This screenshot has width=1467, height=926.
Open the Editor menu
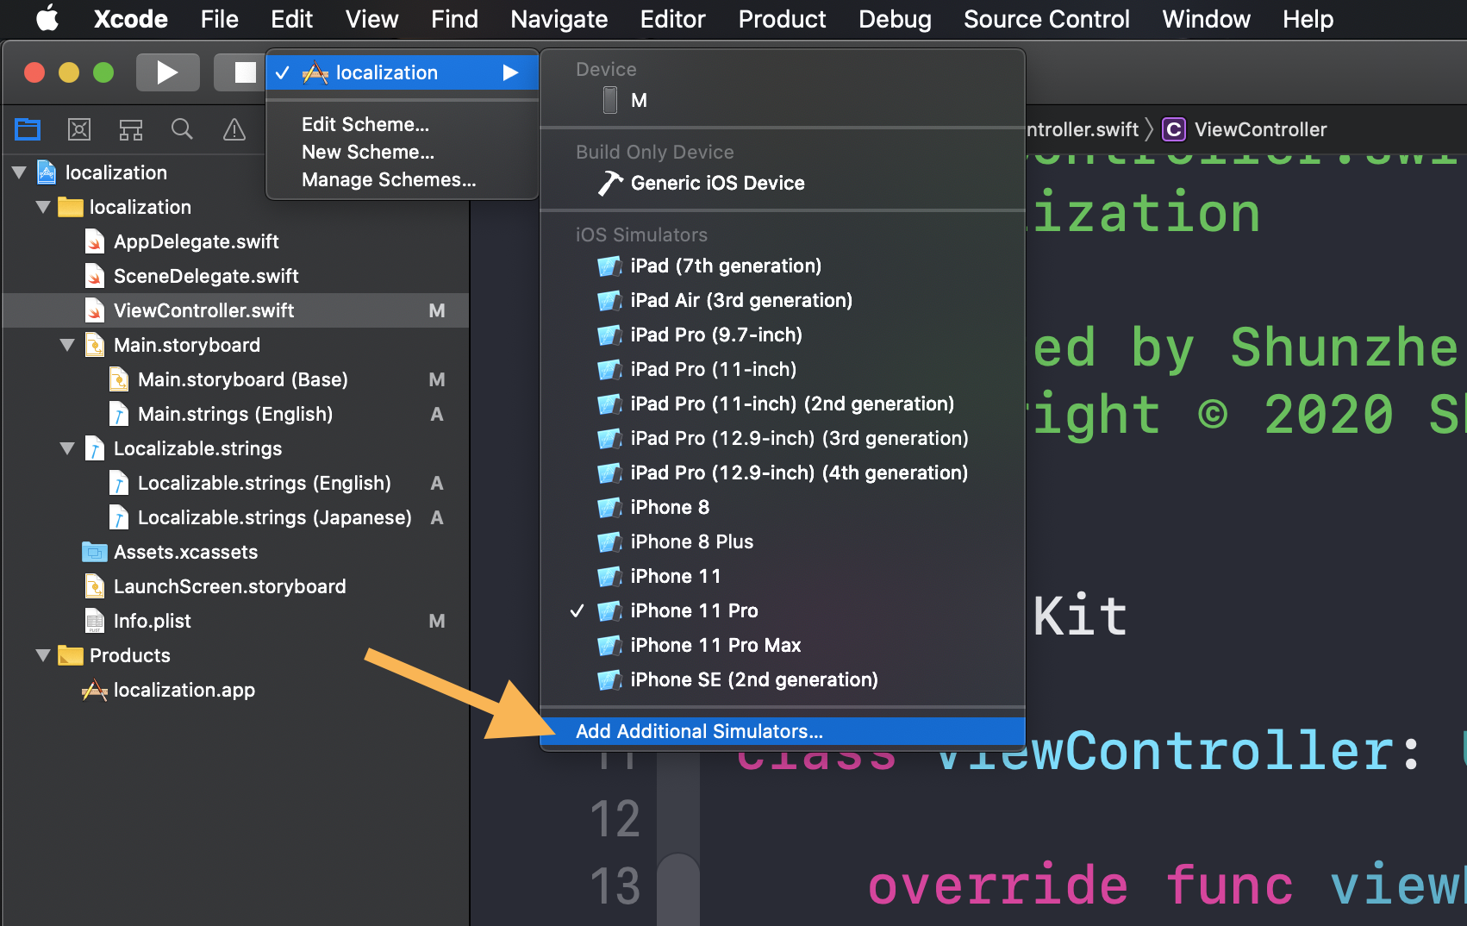coord(672,18)
